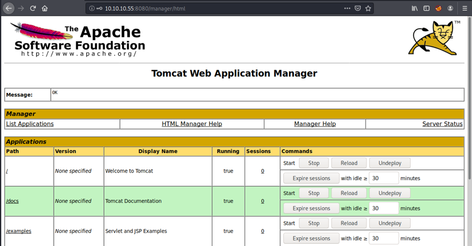Open the Library icon in toolbar
This screenshot has height=246, width=472.
[415, 8]
